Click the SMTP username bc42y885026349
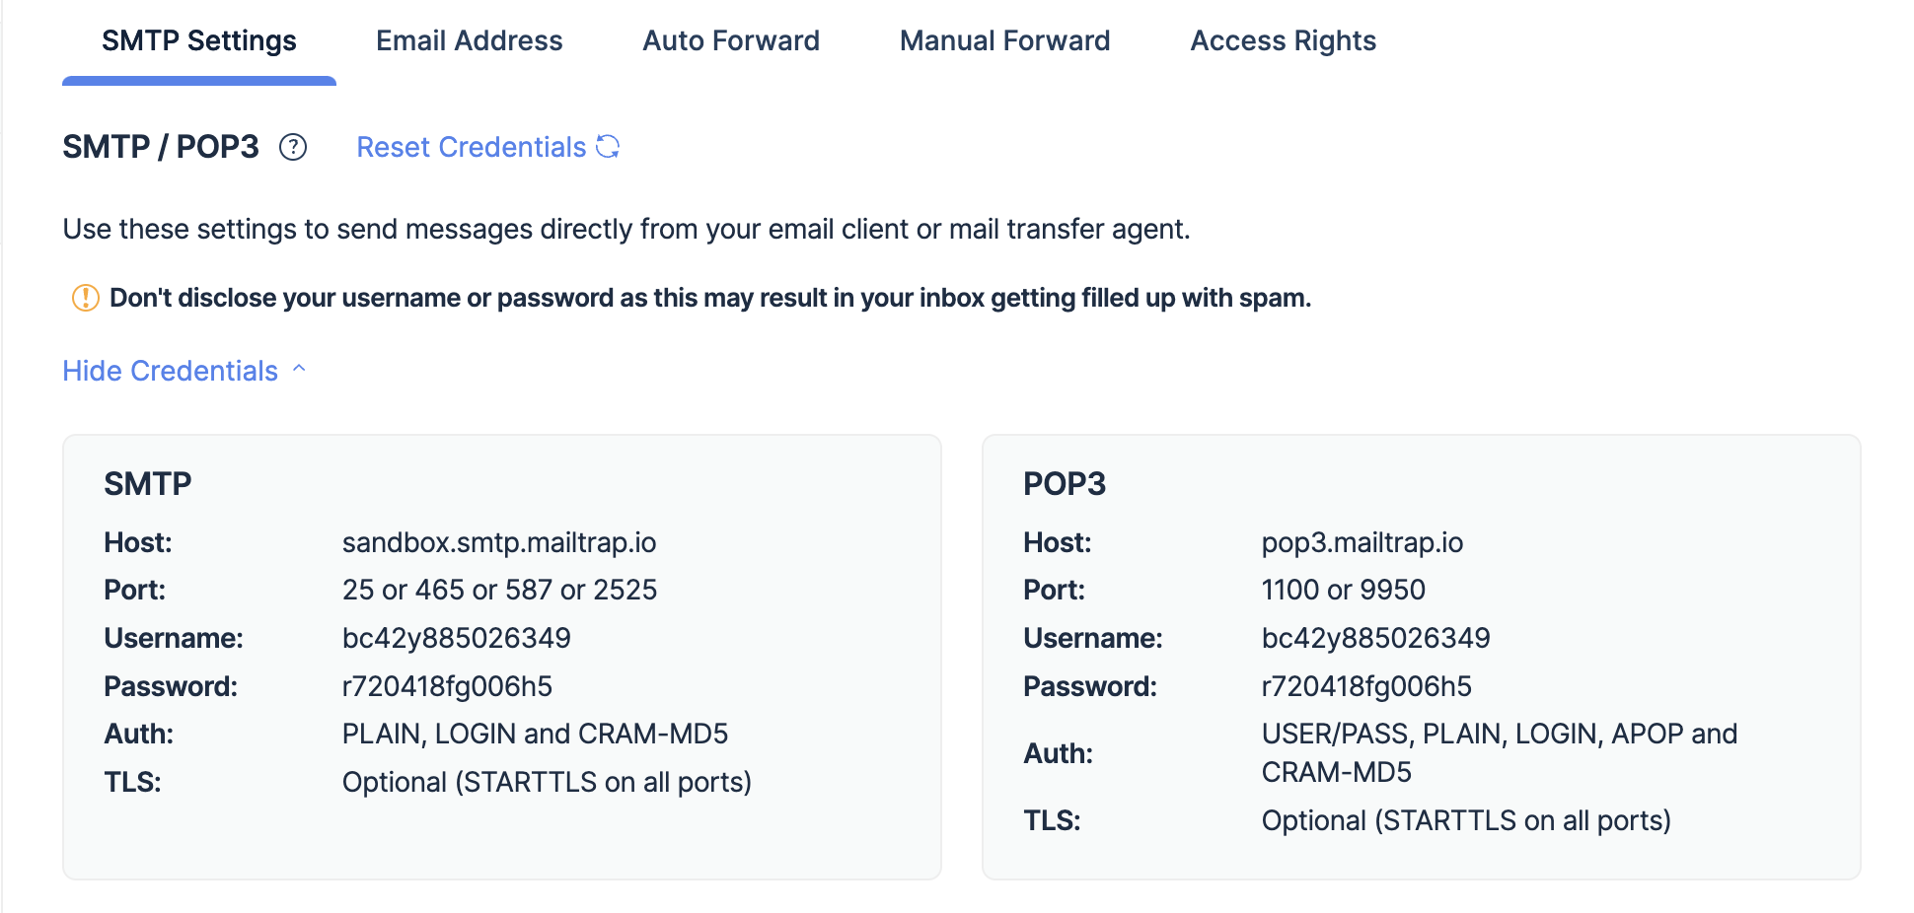Image resolution: width=1914 pixels, height=913 pixels. point(456,638)
